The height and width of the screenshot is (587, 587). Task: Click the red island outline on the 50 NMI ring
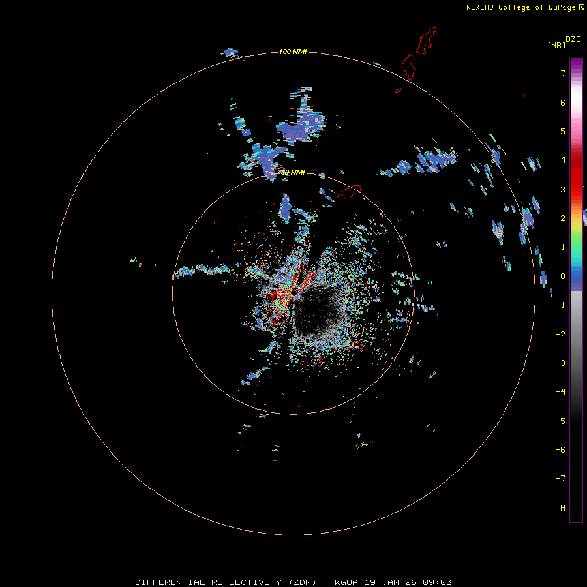[x=349, y=191]
